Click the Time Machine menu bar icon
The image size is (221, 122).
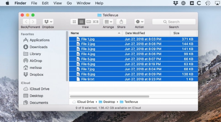(208, 3)
